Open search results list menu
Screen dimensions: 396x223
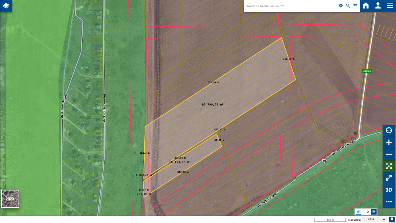(355, 6)
